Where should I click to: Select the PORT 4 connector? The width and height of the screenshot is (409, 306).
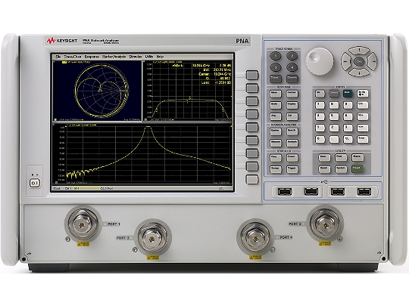[255, 238]
